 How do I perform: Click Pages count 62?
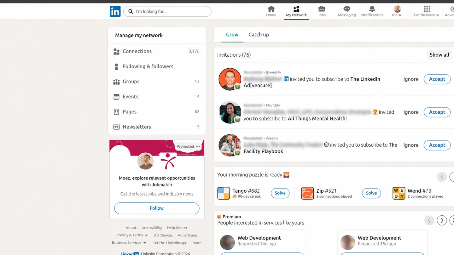click(x=197, y=112)
